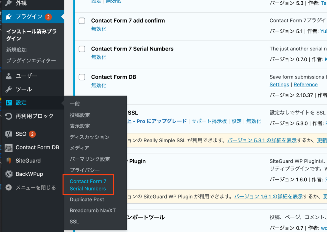Open パーマリンク設定 in the settings submenu
The image size is (327, 232).
(x=90, y=159)
